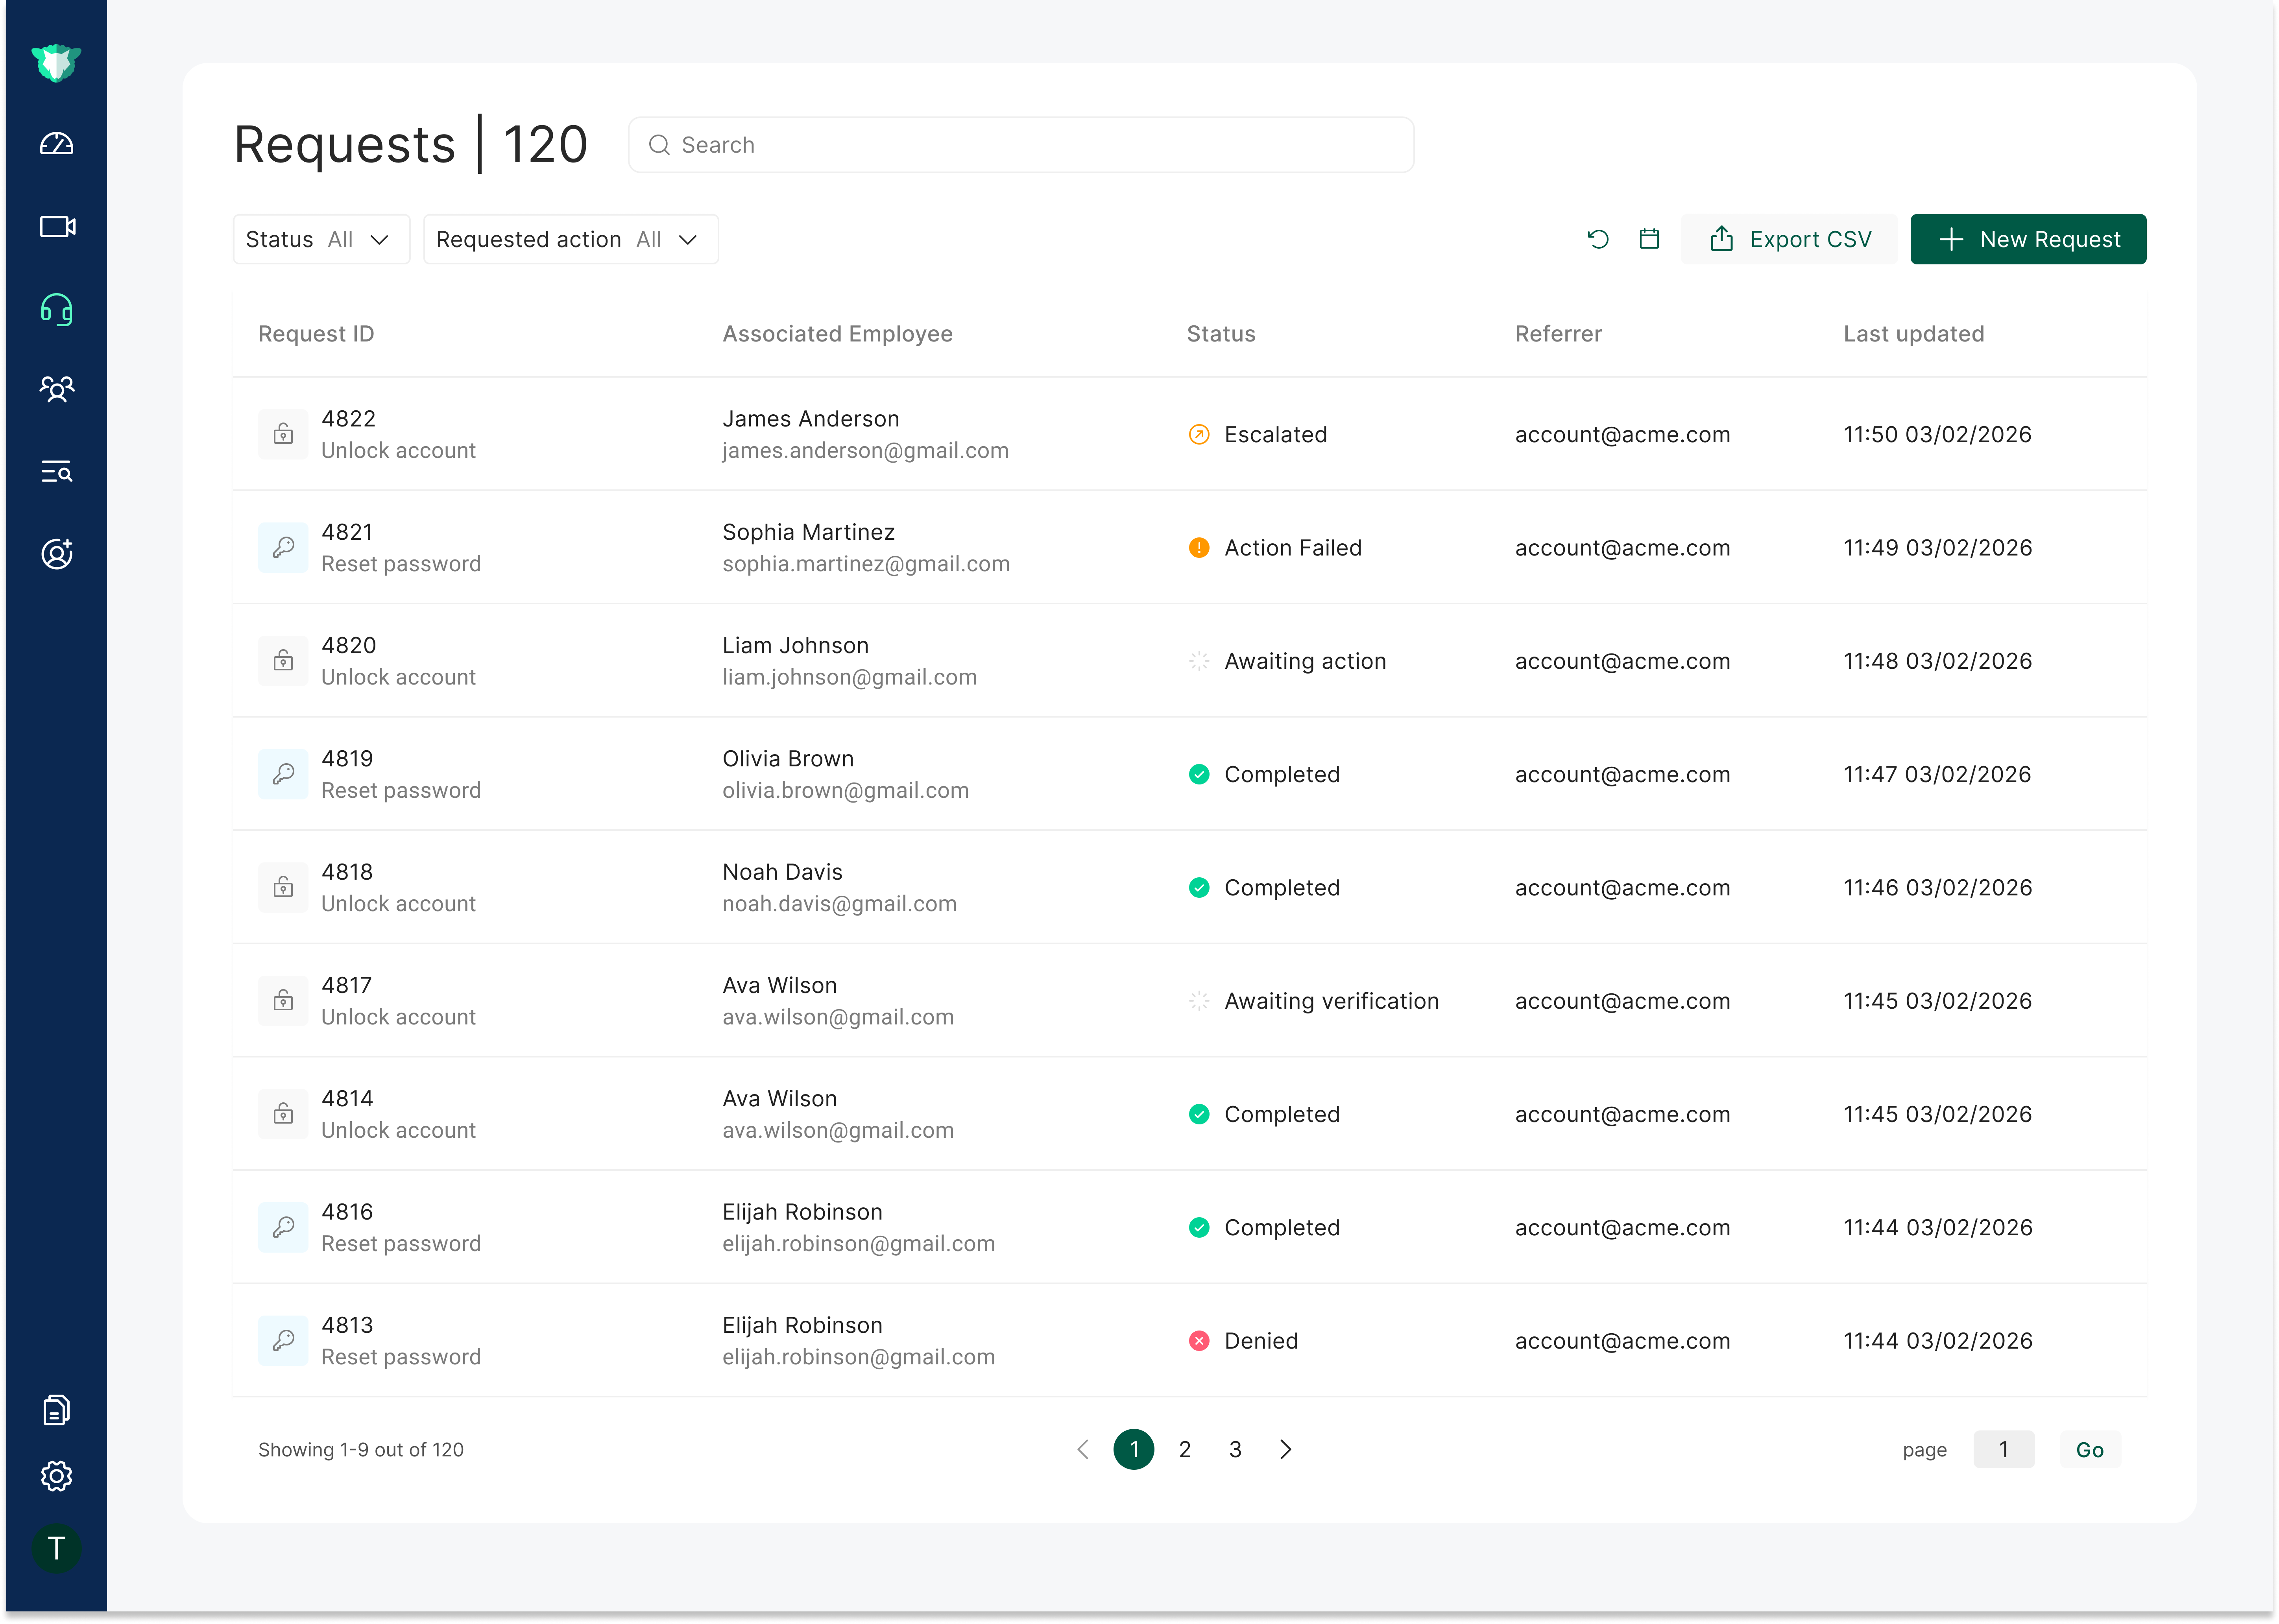Image resolution: width=2279 pixels, height=1624 pixels.
Task: Click the unlock icon for request 4818
Action: click(x=283, y=887)
